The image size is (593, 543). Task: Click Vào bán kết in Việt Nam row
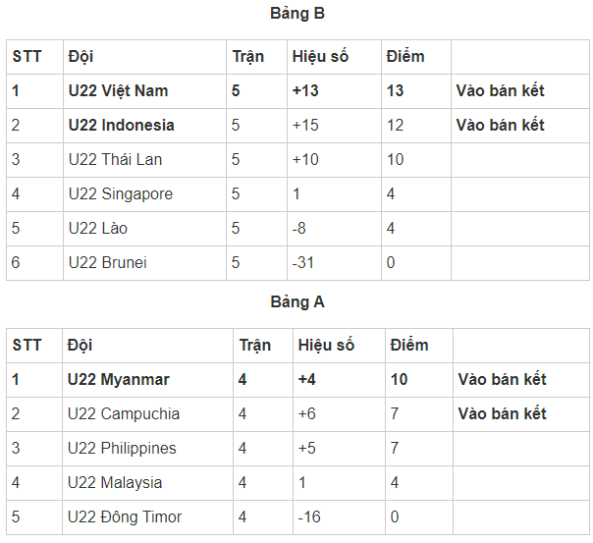(500, 91)
